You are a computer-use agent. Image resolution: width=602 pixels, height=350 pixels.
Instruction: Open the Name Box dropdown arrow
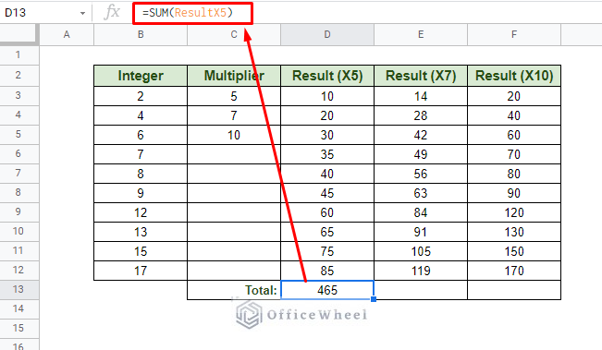(82, 14)
